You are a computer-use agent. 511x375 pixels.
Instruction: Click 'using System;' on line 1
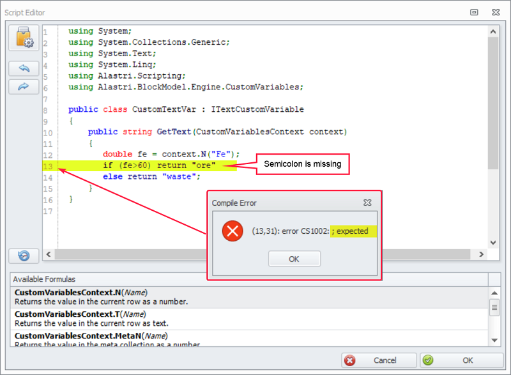tap(100, 31)
